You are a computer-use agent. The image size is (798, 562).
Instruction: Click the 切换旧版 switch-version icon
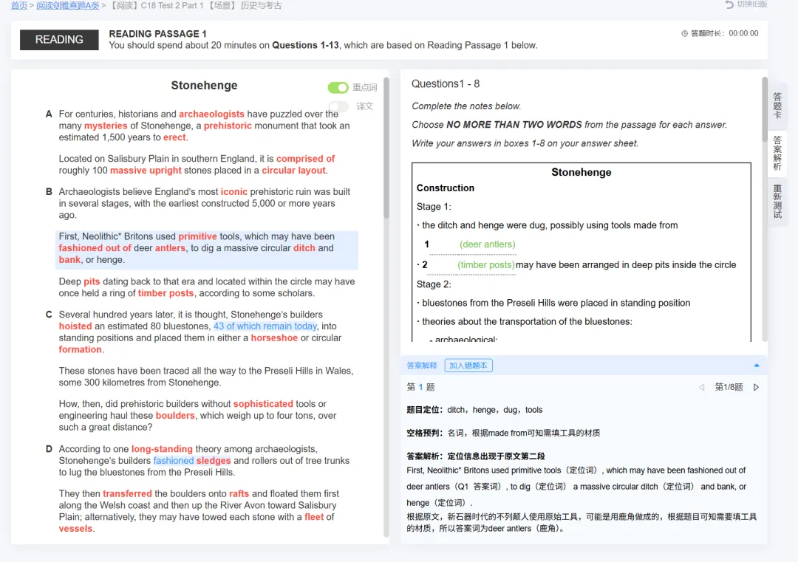[x=729, y=4]
